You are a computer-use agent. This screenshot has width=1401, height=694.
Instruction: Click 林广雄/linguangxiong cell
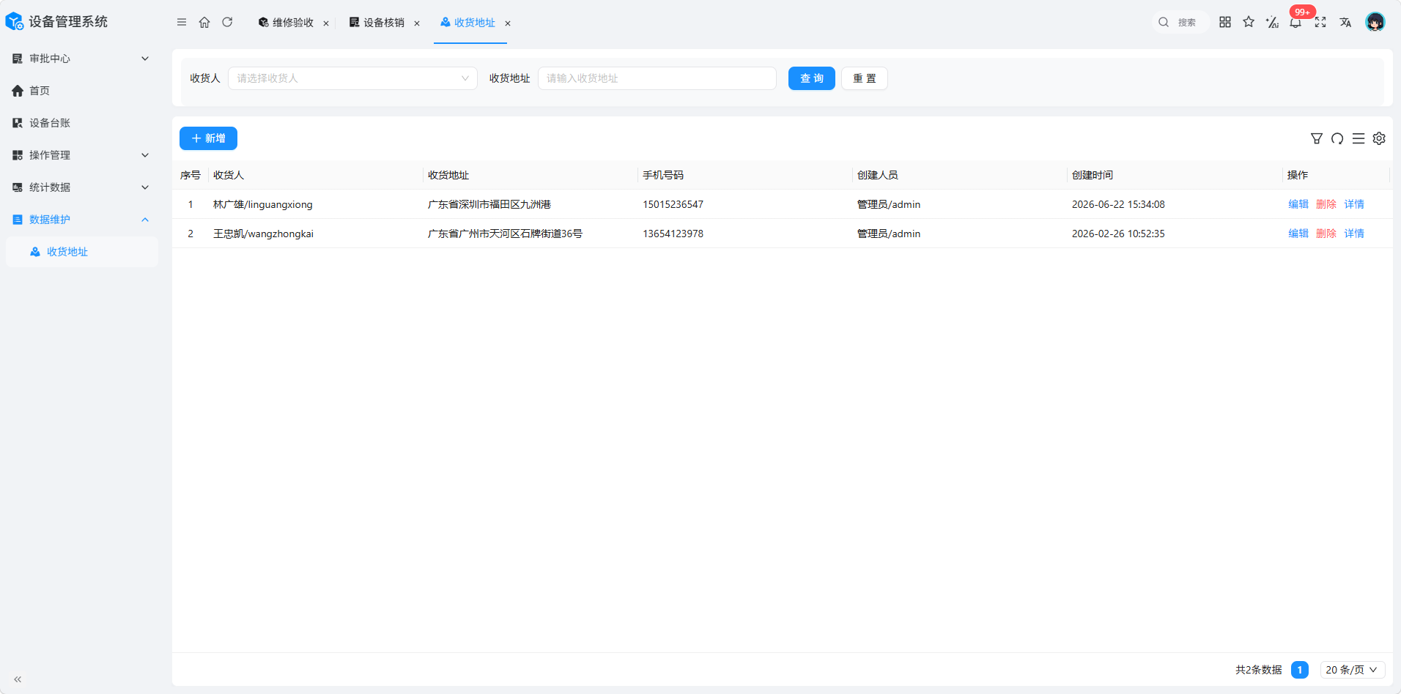tap(263, 204)
